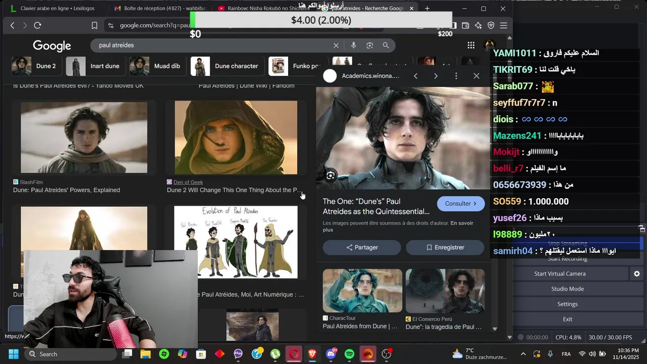Open Discord from the taskbar
The height and width of the screenshot is (364, 647).
coord(331,354)
